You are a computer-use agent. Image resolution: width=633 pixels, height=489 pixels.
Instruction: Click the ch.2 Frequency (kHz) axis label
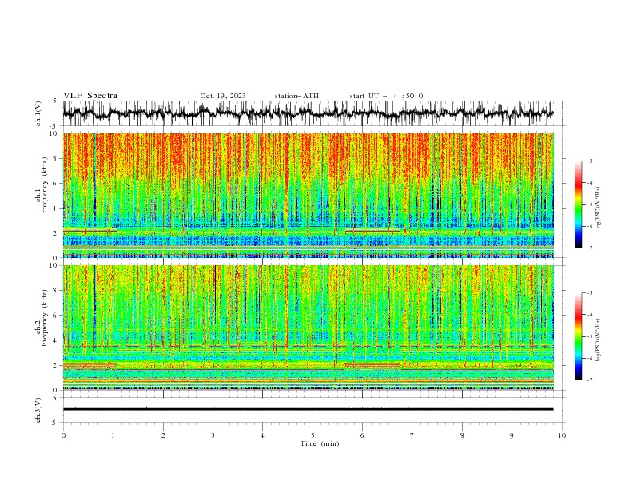[42, 317]
